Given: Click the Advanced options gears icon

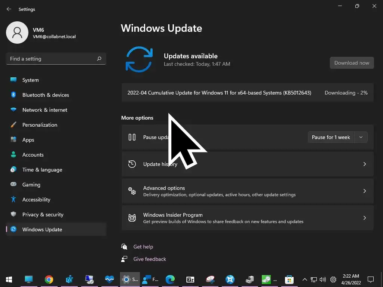Looking at the screenshot, I should [x=132, y=191].
